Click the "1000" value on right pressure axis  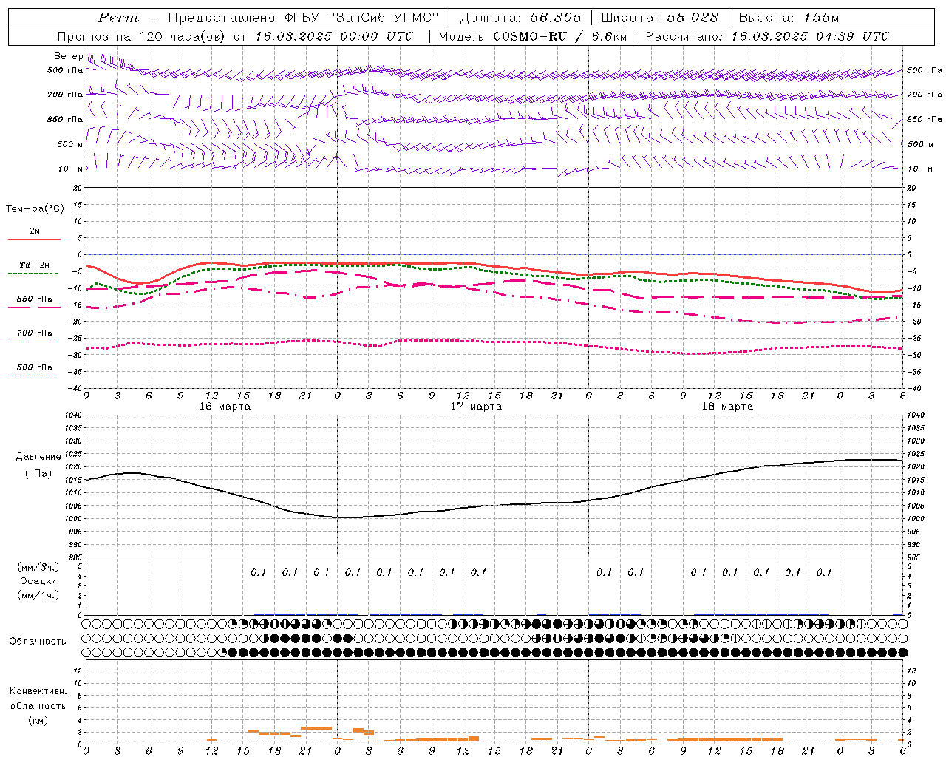[x=916, y=519]
